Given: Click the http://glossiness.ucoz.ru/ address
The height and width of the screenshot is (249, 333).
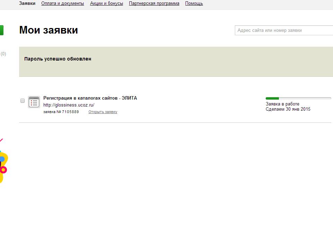Looking at the screenshot, I should click(69, 105).
